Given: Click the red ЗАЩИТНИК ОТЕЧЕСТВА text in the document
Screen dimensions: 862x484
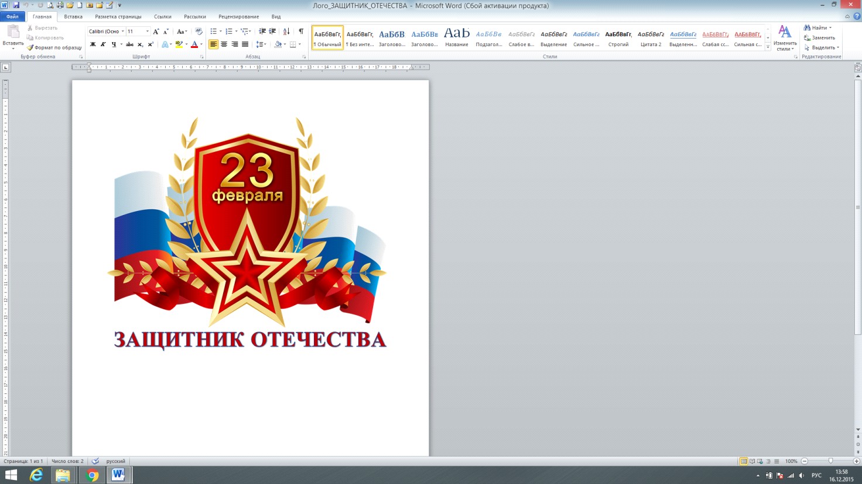Looking at the screenshot, I should [x=250, y=340].
